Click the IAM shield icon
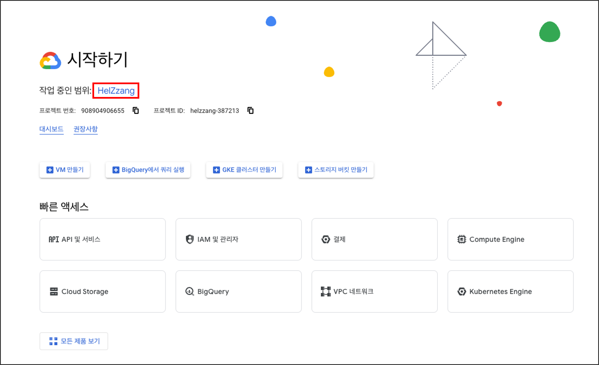Screen dimensions: 599x365 [190, 239]
